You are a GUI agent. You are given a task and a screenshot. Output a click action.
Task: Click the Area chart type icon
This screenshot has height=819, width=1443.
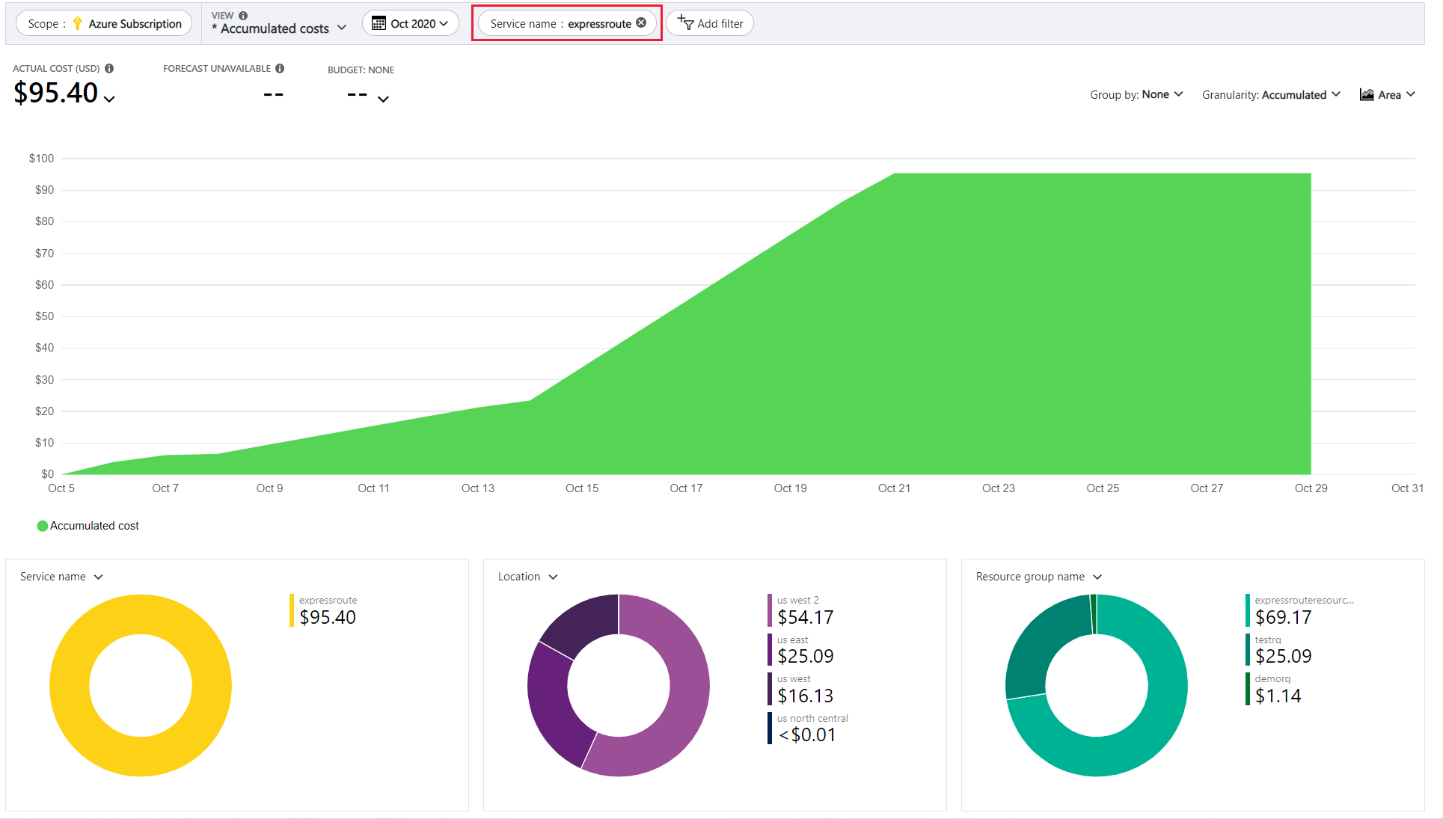(x=1367, y=94)
